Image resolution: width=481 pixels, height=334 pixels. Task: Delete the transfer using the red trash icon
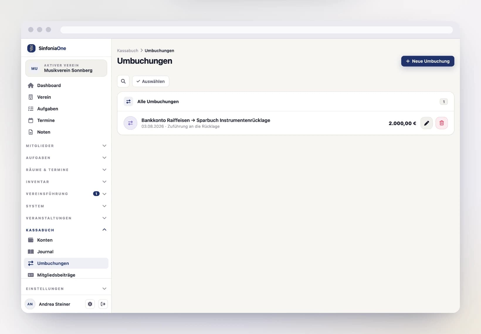(x=442, y=123)
